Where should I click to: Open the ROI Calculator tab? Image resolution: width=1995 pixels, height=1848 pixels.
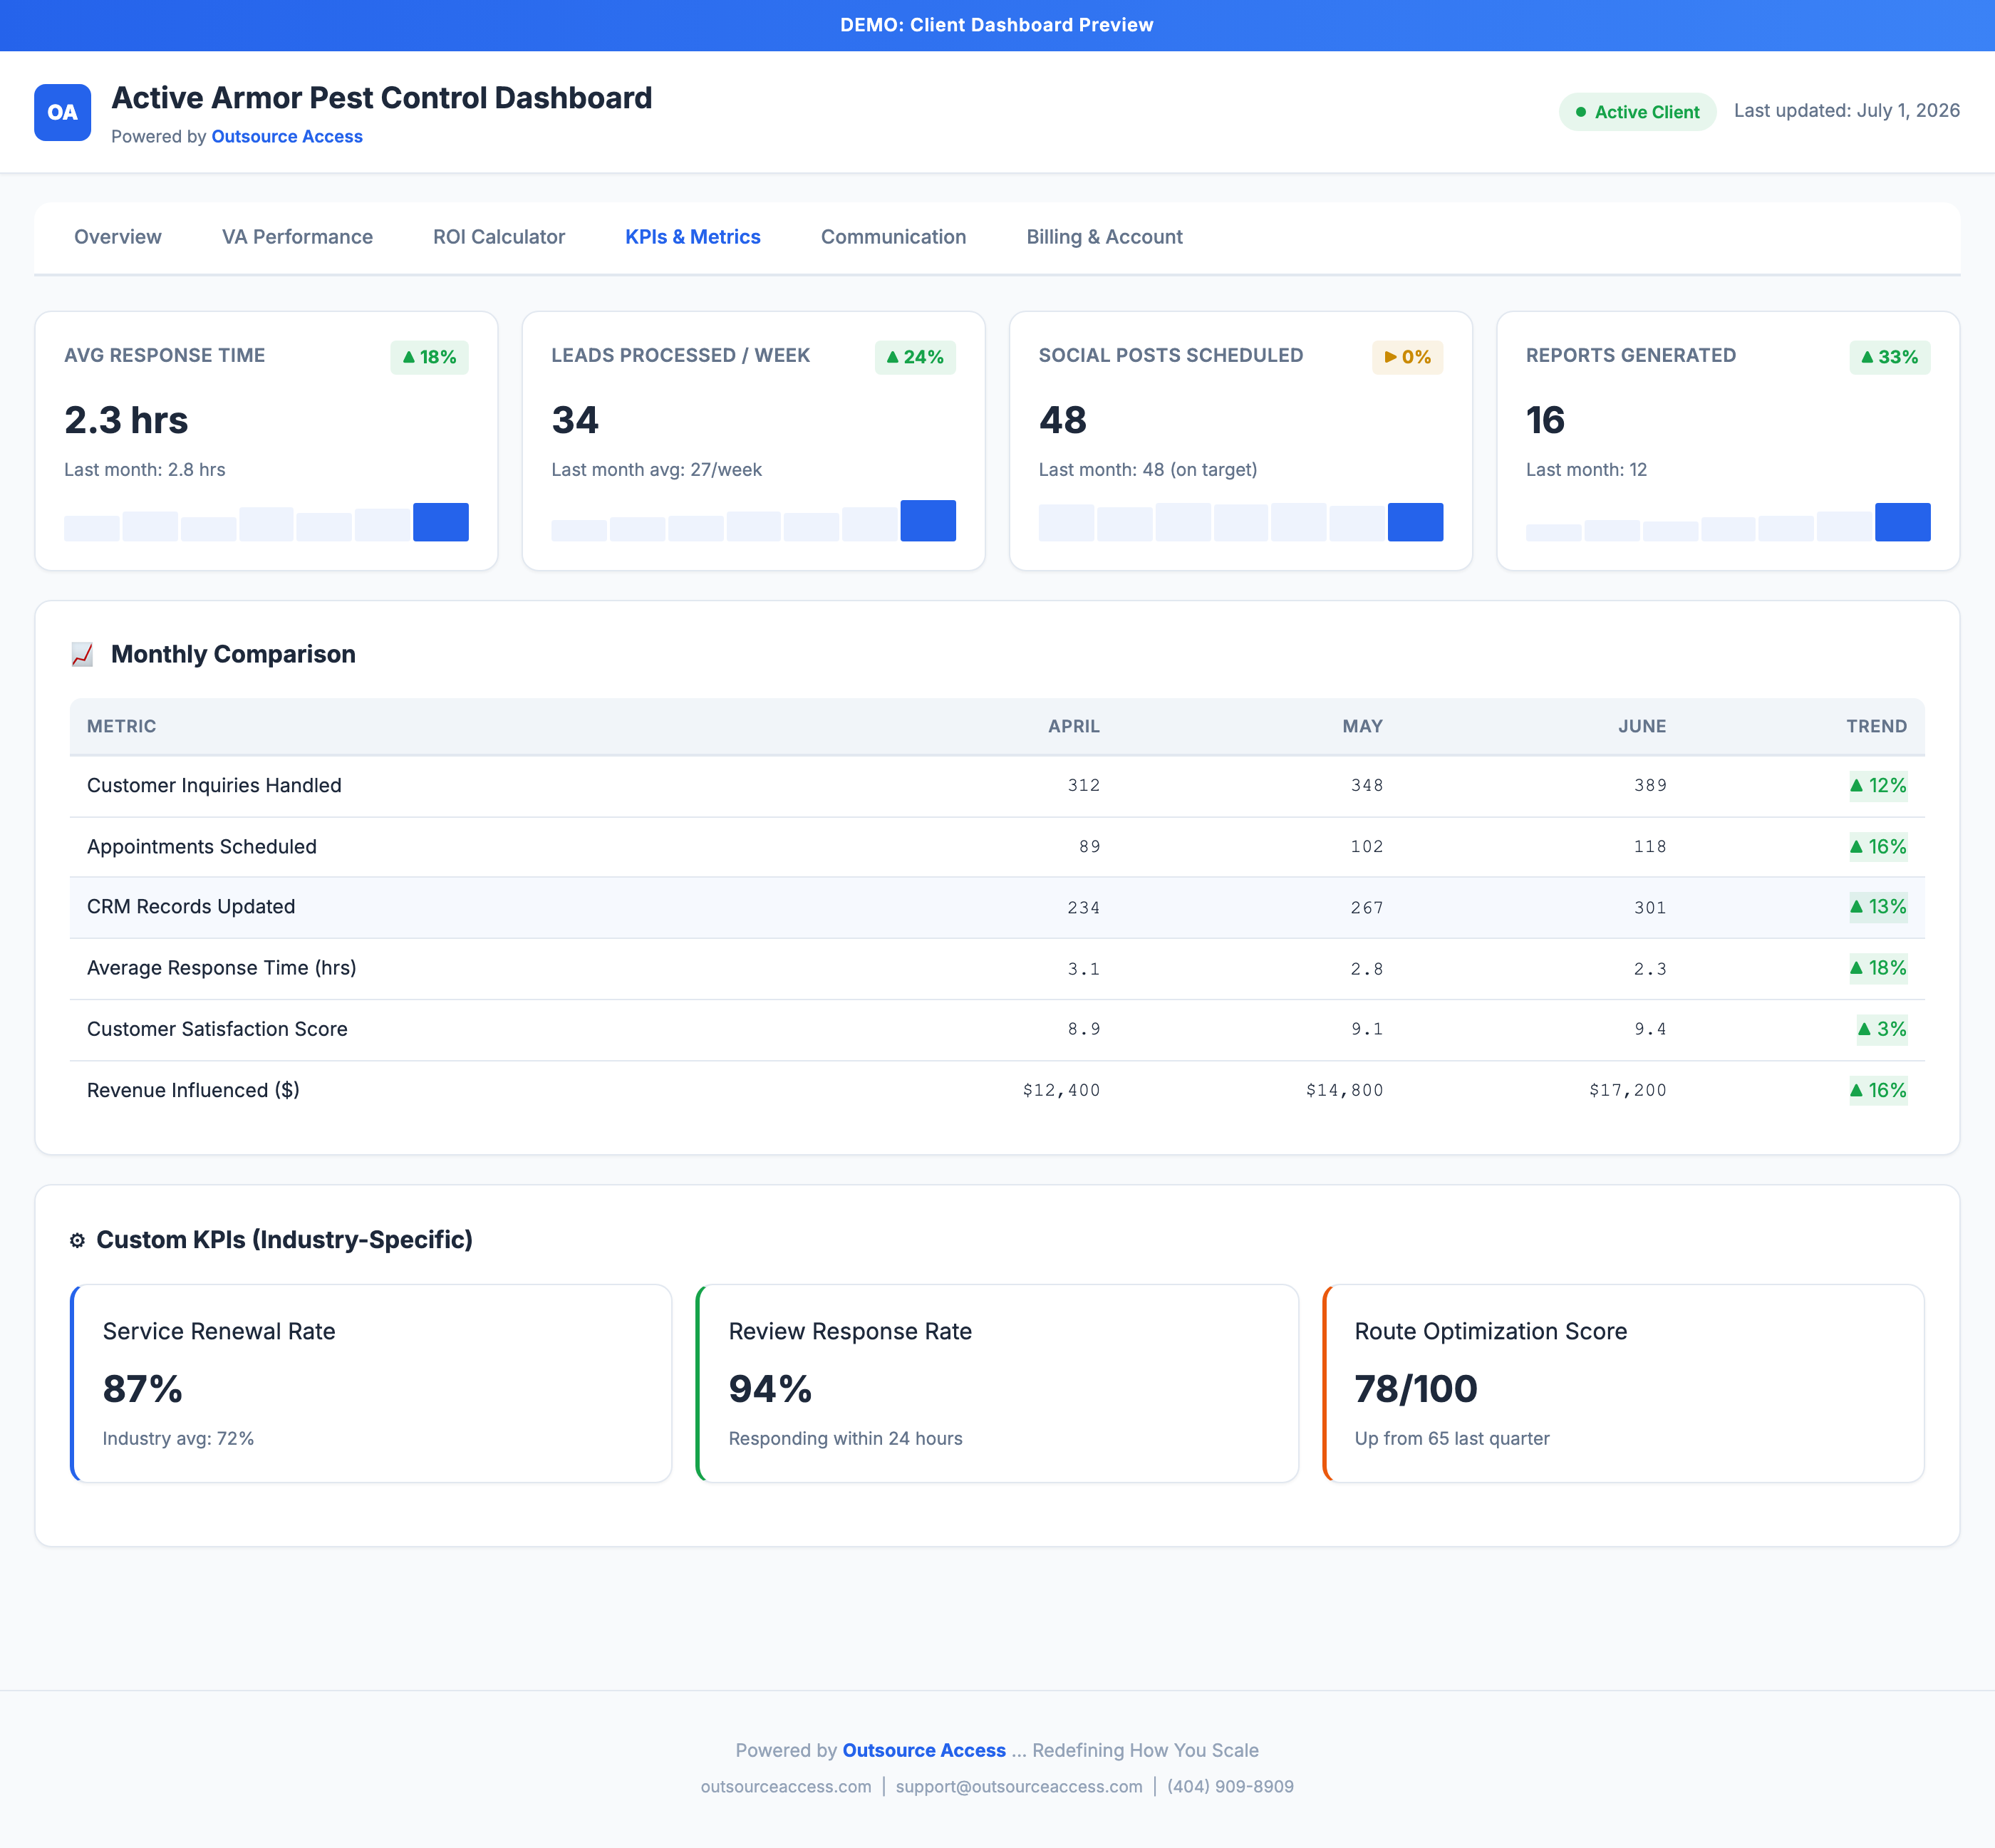499,237
